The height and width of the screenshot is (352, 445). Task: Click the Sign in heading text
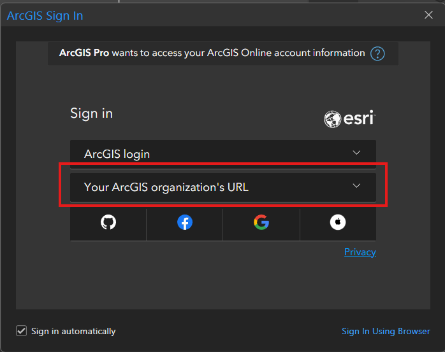[x=91, y=114]
